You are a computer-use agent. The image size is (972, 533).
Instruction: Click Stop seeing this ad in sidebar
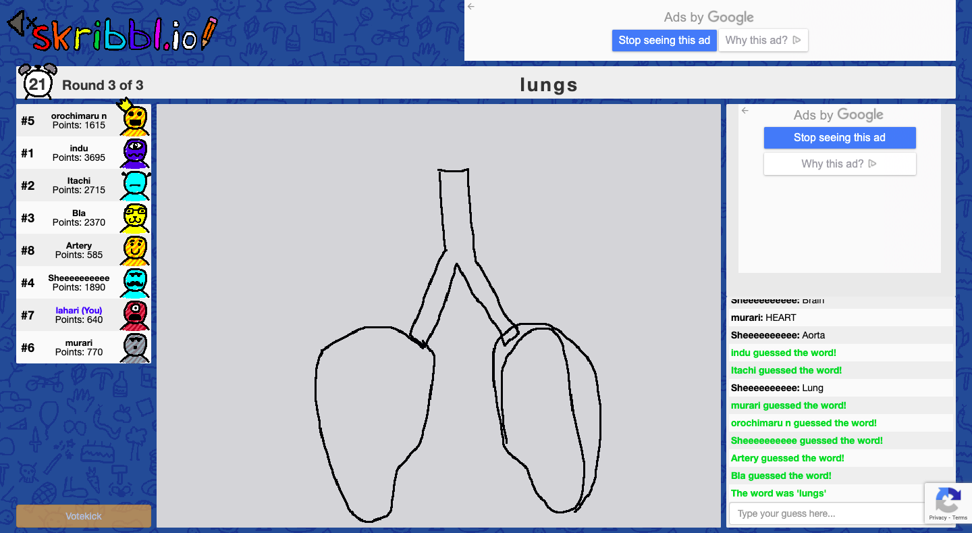click(x=839, y=138)
